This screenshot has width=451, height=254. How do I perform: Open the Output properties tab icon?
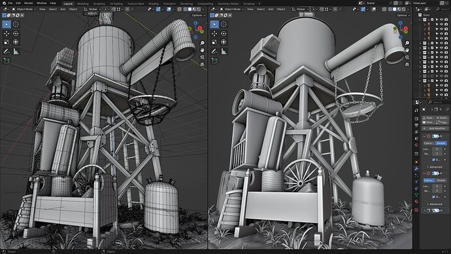point(416,126)
